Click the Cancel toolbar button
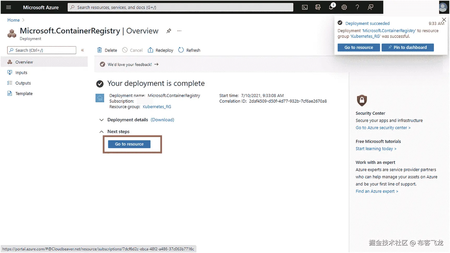The image size is (450, 253). [132, 50]
